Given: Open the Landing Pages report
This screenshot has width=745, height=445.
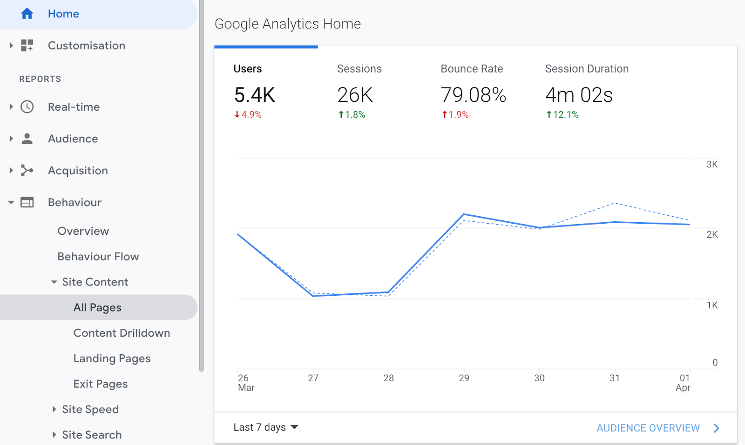Looking at the screenshot, I should click(x=112, y=359).
